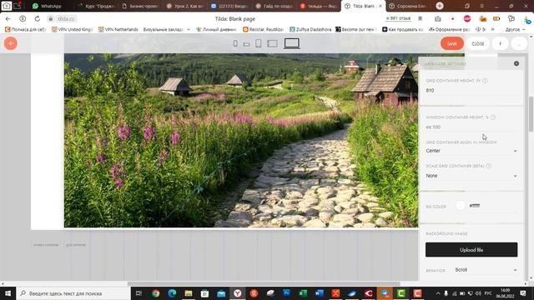The width and height of the screenshot is (534, 300).
Task: Switch to the 'тильда' search tab
Action: point(319,6)
